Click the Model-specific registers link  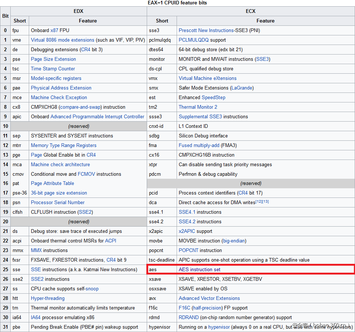click(x=56, y=78)
